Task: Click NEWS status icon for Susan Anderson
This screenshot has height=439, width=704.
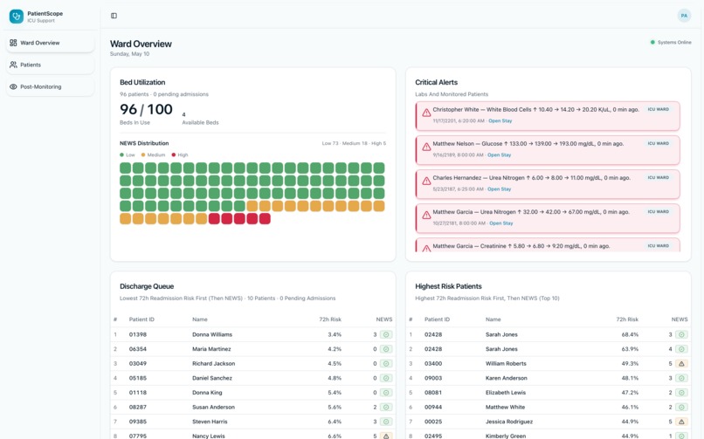Action: coord(386,408)
